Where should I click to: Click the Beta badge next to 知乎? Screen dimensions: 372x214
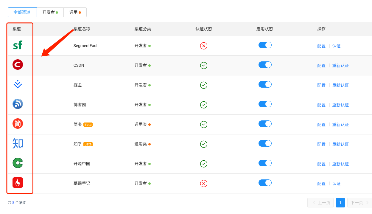pyautogui.click(x=88, y=144)
